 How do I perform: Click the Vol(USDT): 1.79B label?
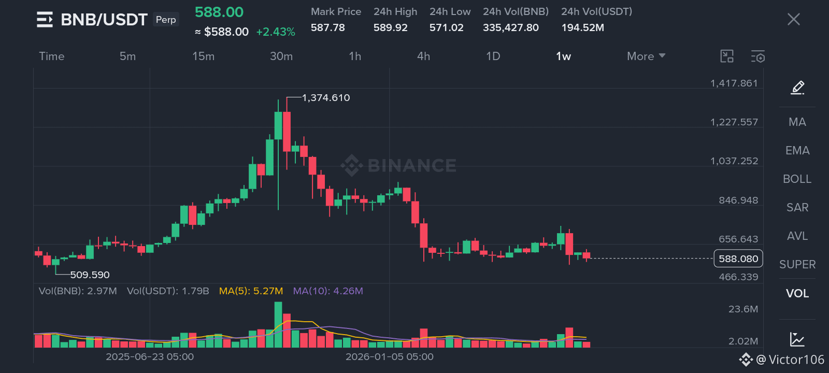tap(168, 291)
